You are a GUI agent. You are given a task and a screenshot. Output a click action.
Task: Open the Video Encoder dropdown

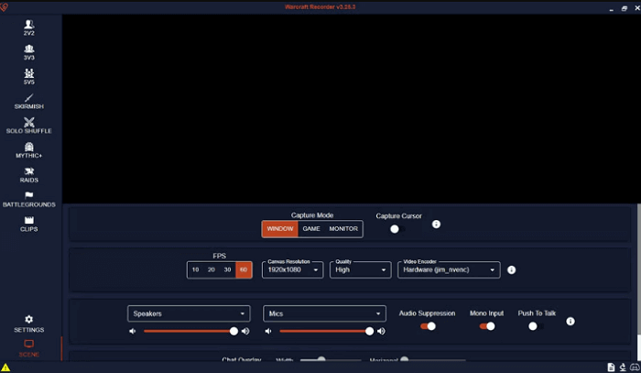[x=449, y=270]
